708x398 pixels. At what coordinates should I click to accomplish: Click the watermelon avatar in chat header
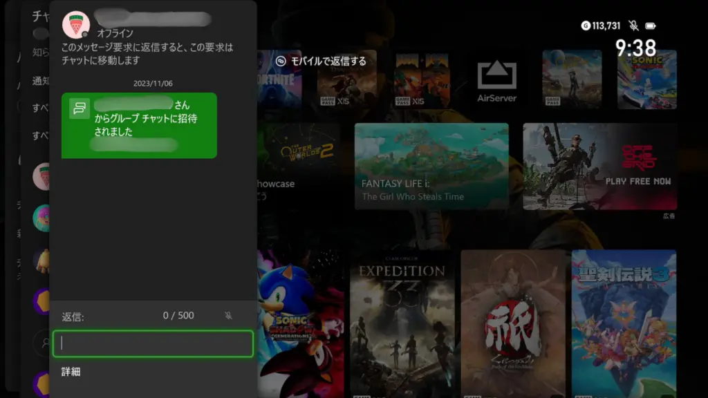coord(75,24)
